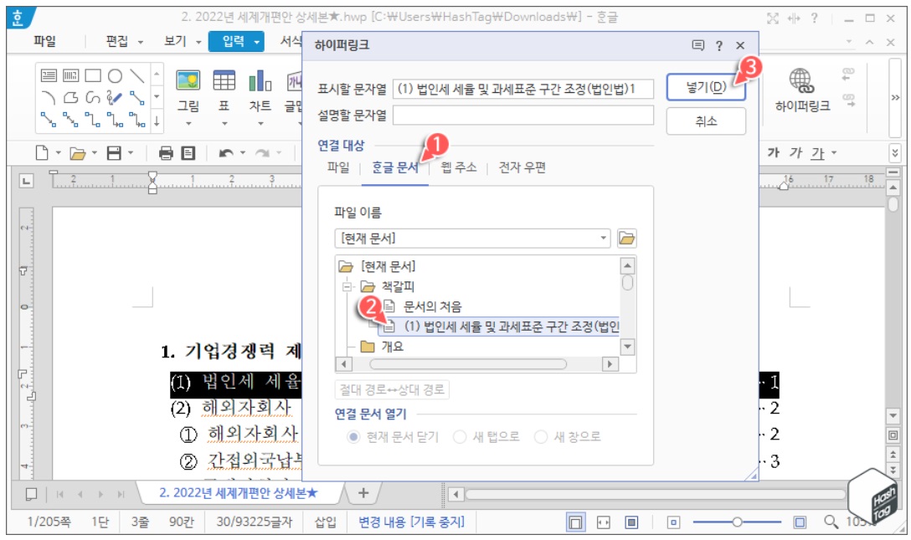Open the 그림 dropdown arrow
This screenshot has width=911, height=540.
(x=188, y=124)
